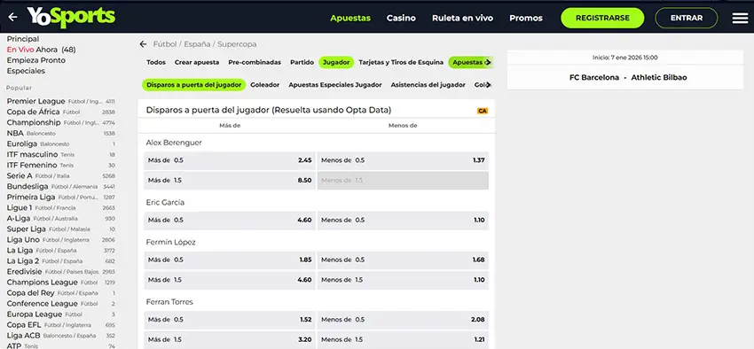This screenshot has width=754, height=349.
Task: Bet Eric García Menos de 0.5 at 1.10
Action: (403, 221)
